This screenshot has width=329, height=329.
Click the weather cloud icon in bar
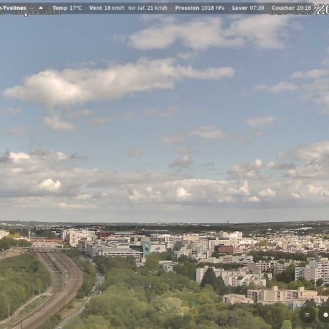[x=41, y=8]
